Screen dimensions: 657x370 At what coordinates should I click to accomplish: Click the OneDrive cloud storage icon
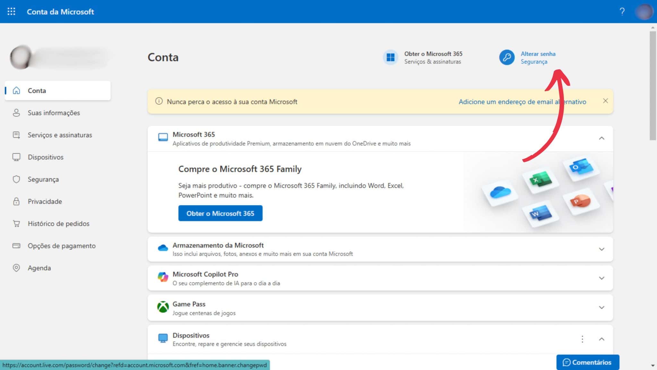[x=163, y=248]
